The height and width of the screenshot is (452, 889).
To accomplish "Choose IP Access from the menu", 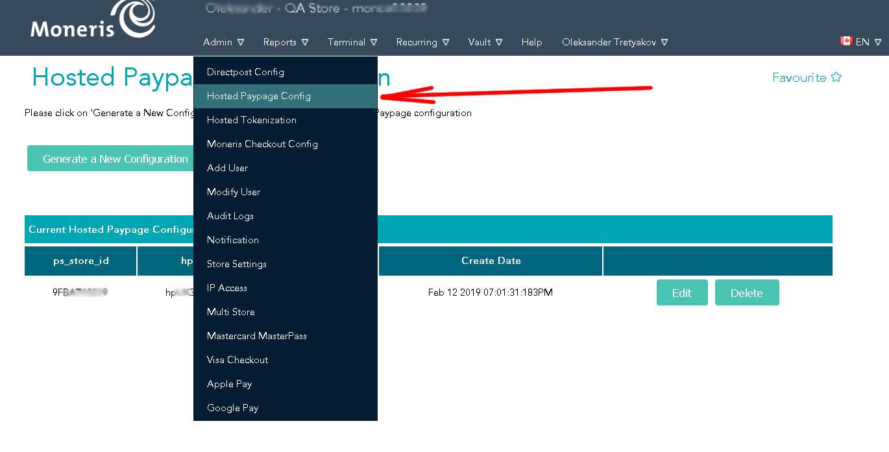I will (286, 288).
